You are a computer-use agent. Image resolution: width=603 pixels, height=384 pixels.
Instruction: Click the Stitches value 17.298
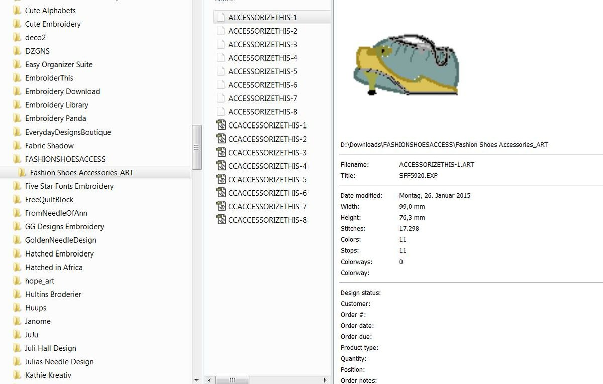[x=409, y=229]
